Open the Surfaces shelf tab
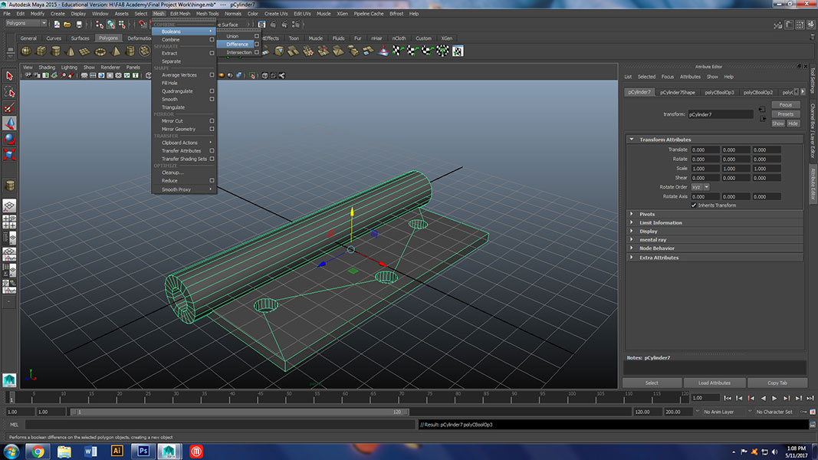818x460 pixels. pos(80,38)
